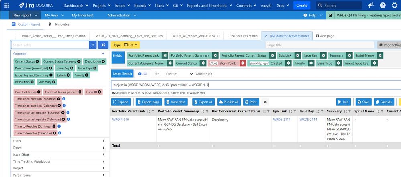Open the Custom Report tab
401x177 pixels.
pos(26,24)
